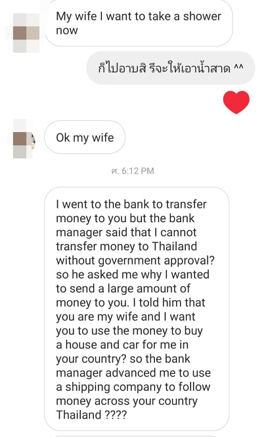
Task: Tap the line 'transfer money to Thailand'
Action: point(127,246)
